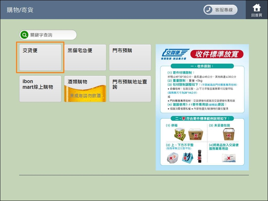
Task: Select the 黑貓宅急便 tile
Action: (85, 58)
